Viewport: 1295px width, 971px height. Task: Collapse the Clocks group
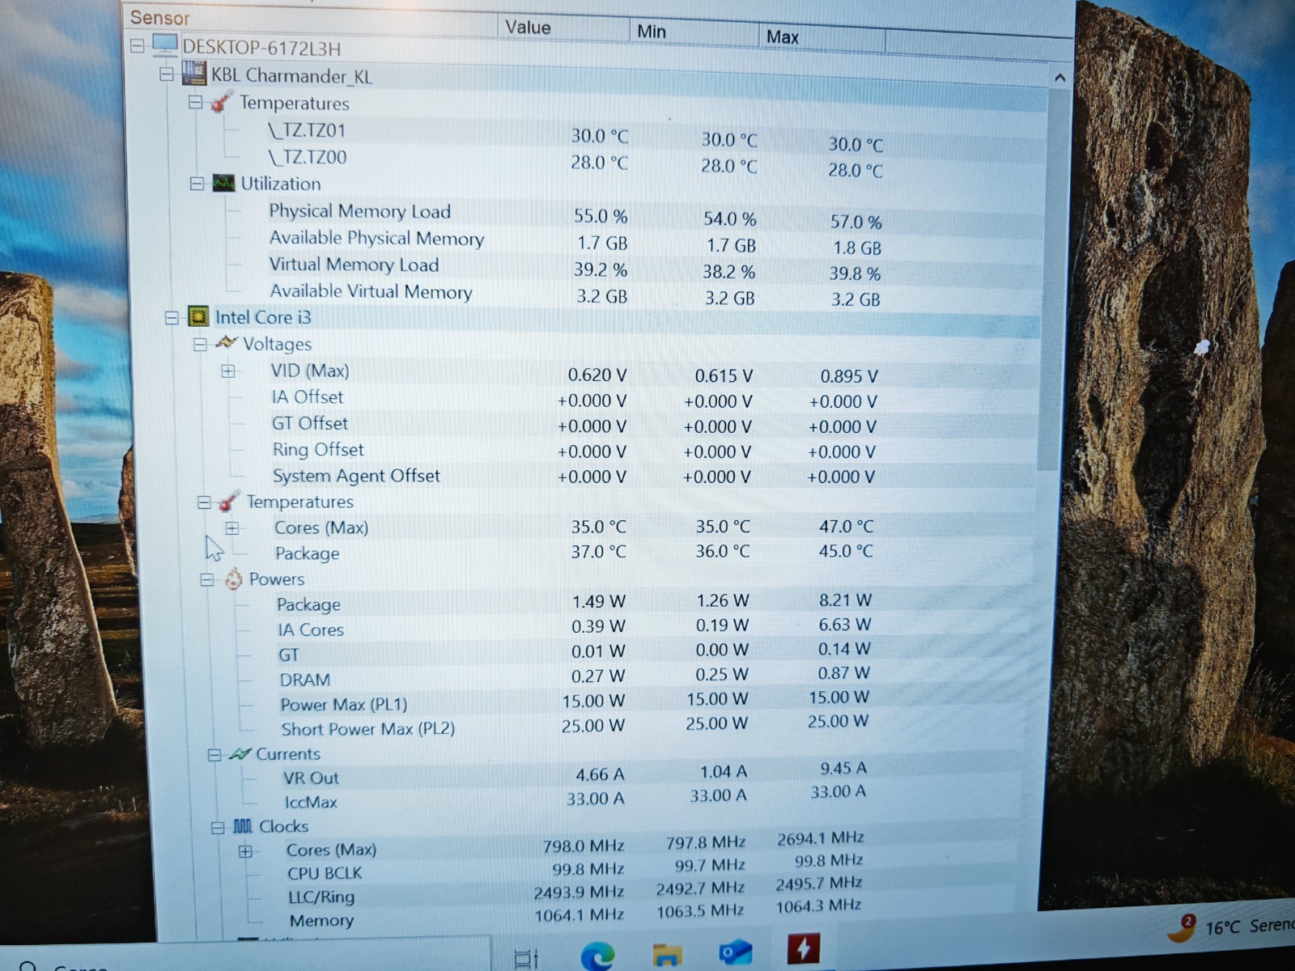(218, 828)
